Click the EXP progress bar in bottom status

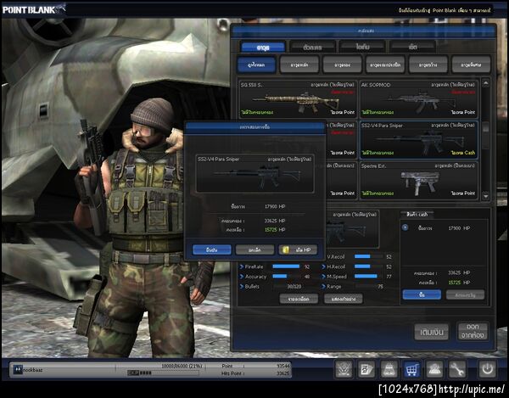(x=163, y=373)
